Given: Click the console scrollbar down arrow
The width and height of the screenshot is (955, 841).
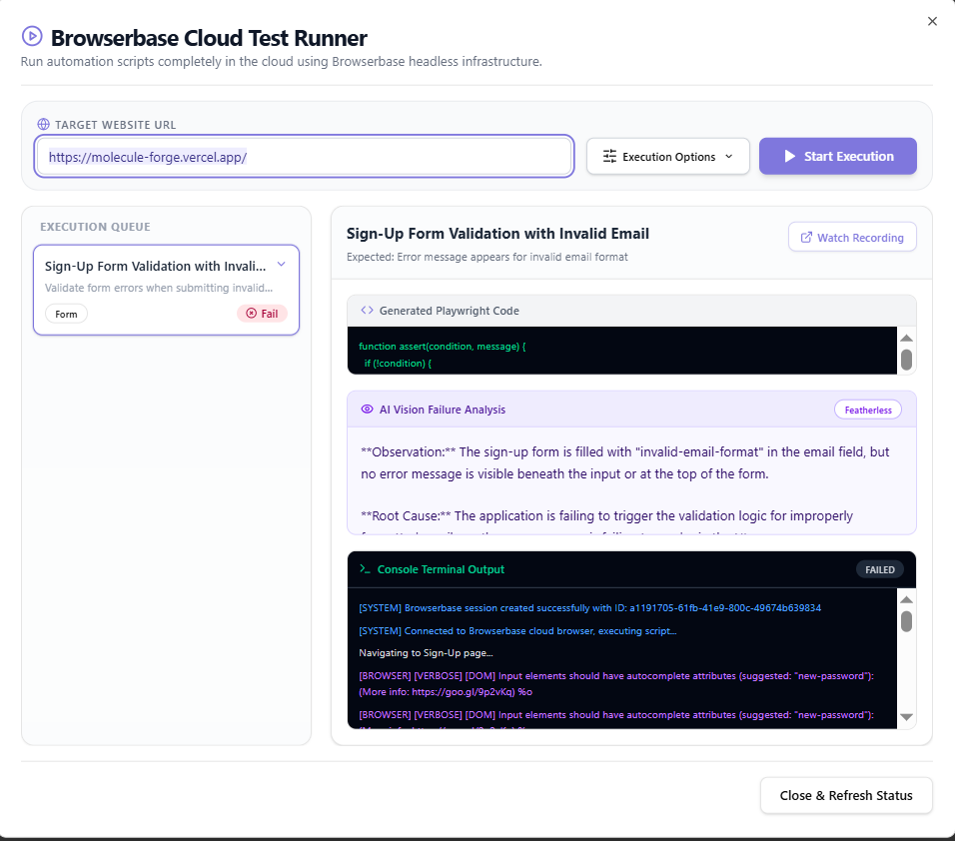Looking at the screenshot, I should [906, 717].
